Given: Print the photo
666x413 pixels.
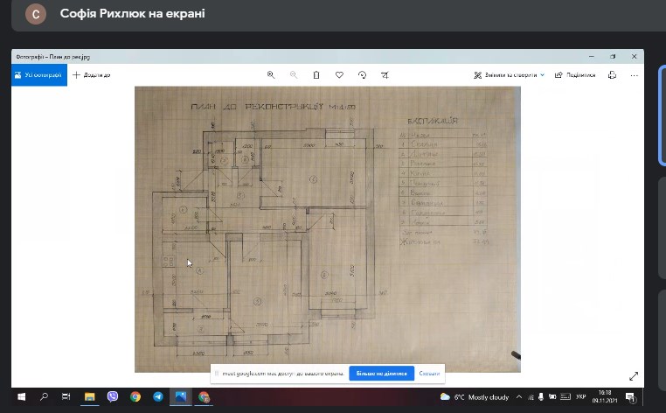Looking at the screenshot, I should pyautogui.click(x=612, y=75).
